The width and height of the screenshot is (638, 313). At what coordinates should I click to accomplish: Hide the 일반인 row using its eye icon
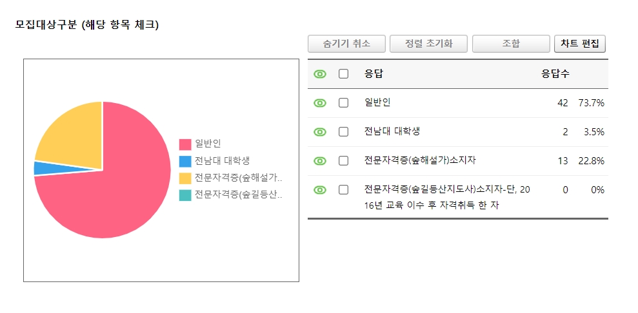(x=320, y=103)
